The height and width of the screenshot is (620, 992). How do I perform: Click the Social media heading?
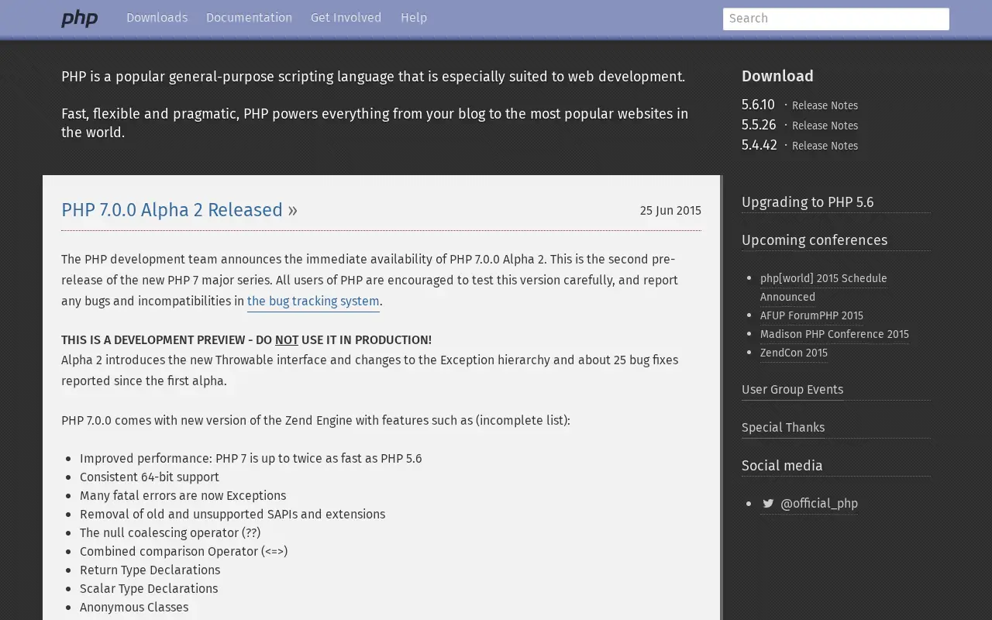(x=782, y=466)
